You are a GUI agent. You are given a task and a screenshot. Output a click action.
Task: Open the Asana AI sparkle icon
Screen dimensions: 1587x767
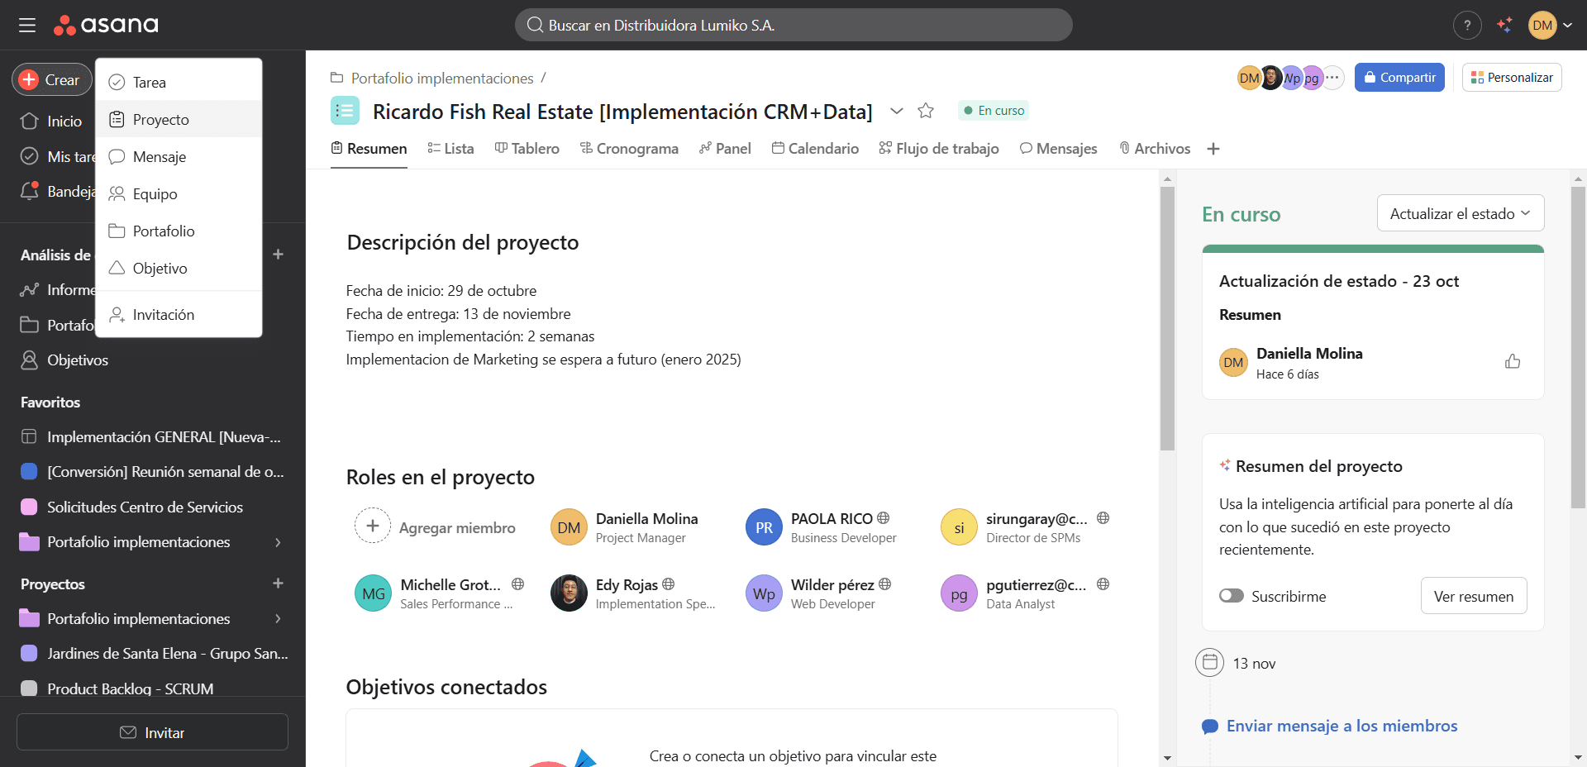tap(1504, 25)
